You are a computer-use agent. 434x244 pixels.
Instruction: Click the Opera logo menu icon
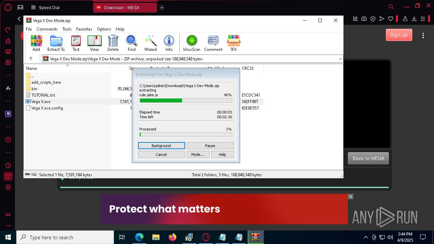(x=8, y=7)
